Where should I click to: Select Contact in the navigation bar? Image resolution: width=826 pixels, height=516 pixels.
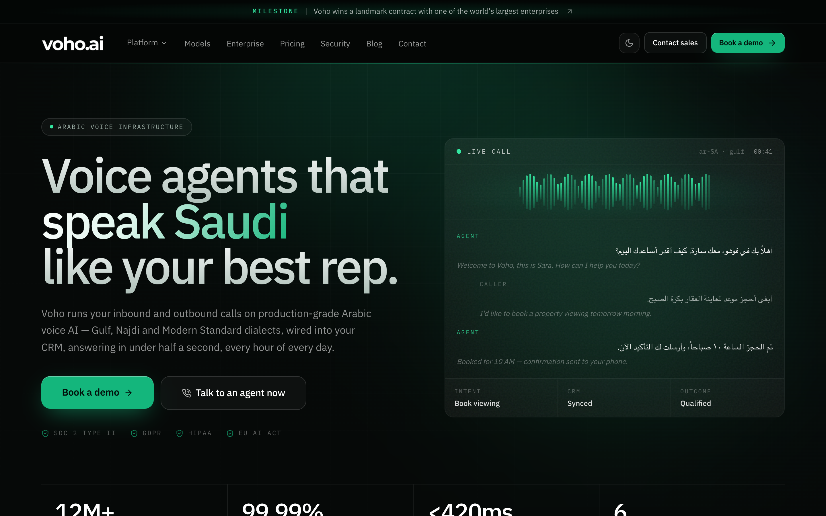click(412, 44)
